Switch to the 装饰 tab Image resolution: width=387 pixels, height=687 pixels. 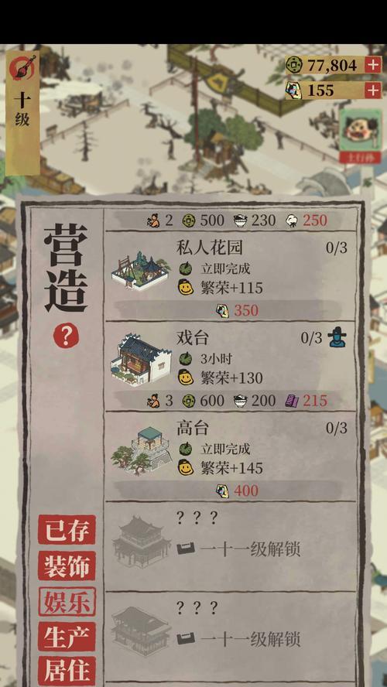coord(67,566)
